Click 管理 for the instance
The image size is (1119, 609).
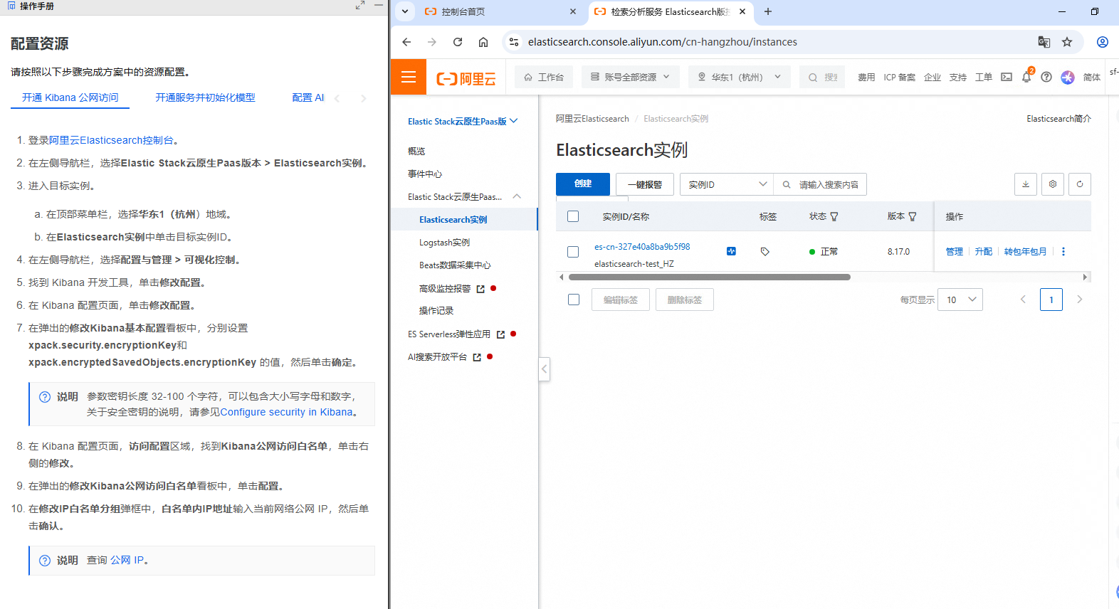pyautogui.click(x=954, y=252)
